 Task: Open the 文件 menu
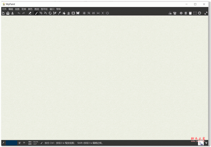click(x=4, y=9)
